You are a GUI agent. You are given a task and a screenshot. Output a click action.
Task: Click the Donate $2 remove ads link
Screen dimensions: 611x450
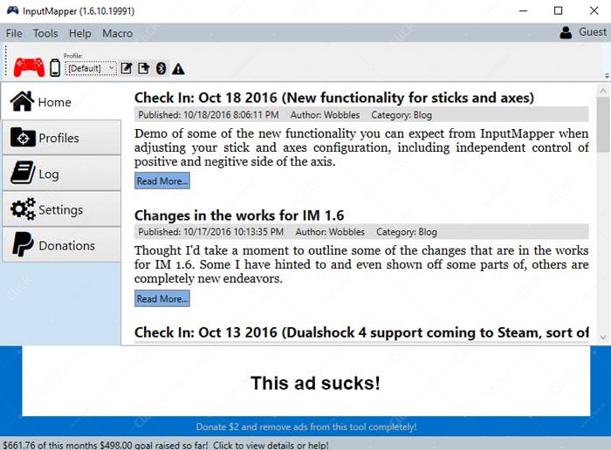tap(305, 427)
